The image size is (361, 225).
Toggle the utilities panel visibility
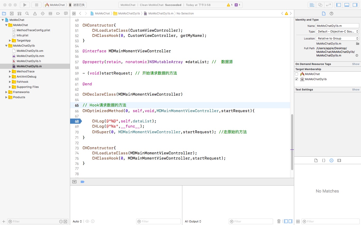pos(355,5)
